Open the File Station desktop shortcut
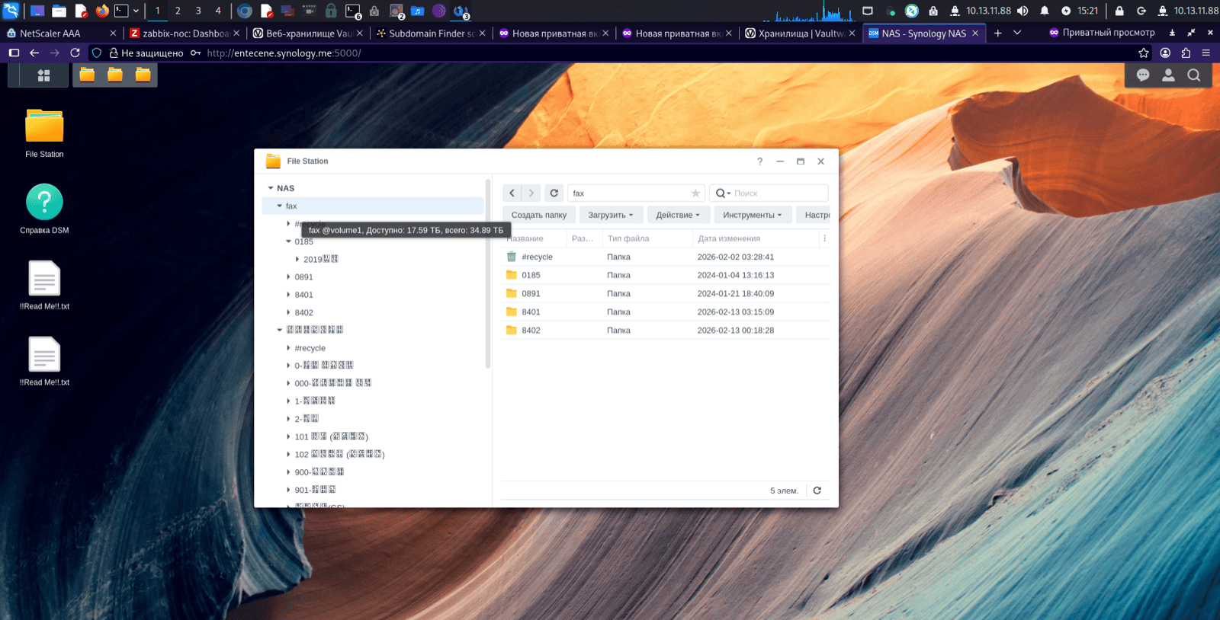1220x620 pixels. click(x=44, y=133)
